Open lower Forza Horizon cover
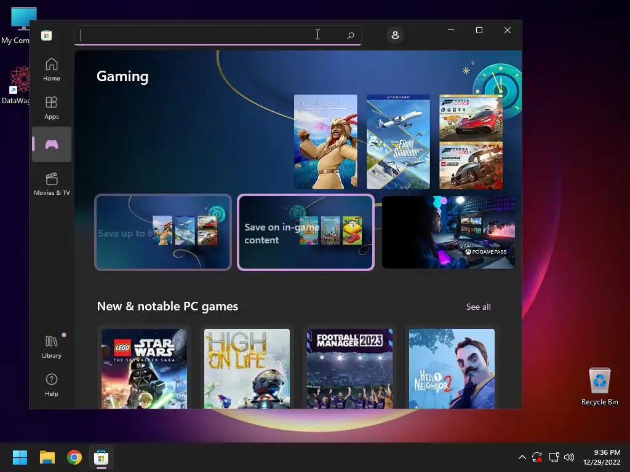630x472 pixels. click(x=471, y=165)
